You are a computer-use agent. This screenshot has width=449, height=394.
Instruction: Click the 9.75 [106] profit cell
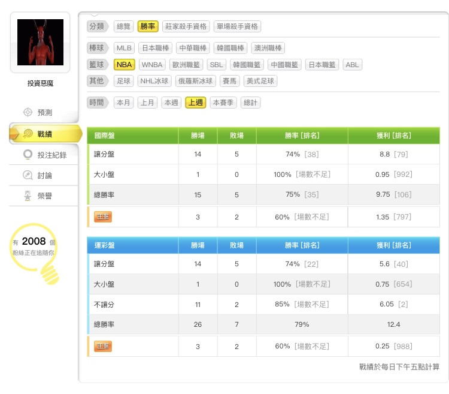[394, 194]
